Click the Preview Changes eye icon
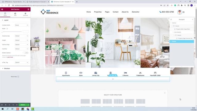 17,105
